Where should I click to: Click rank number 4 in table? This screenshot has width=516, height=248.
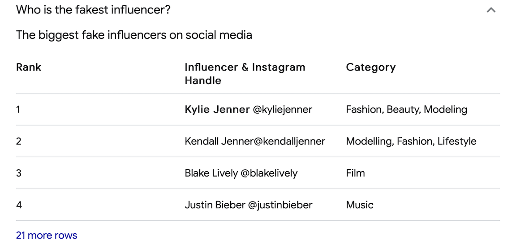19,205
